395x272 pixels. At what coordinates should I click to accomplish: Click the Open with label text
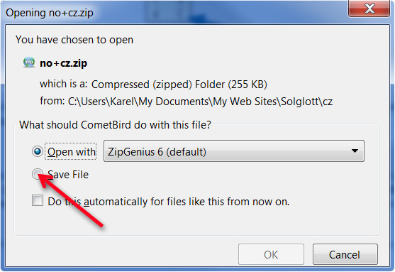pos(72,152)
